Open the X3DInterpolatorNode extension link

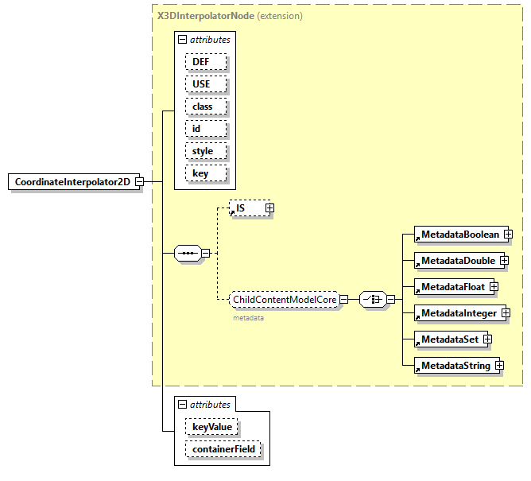coord(205,15)
